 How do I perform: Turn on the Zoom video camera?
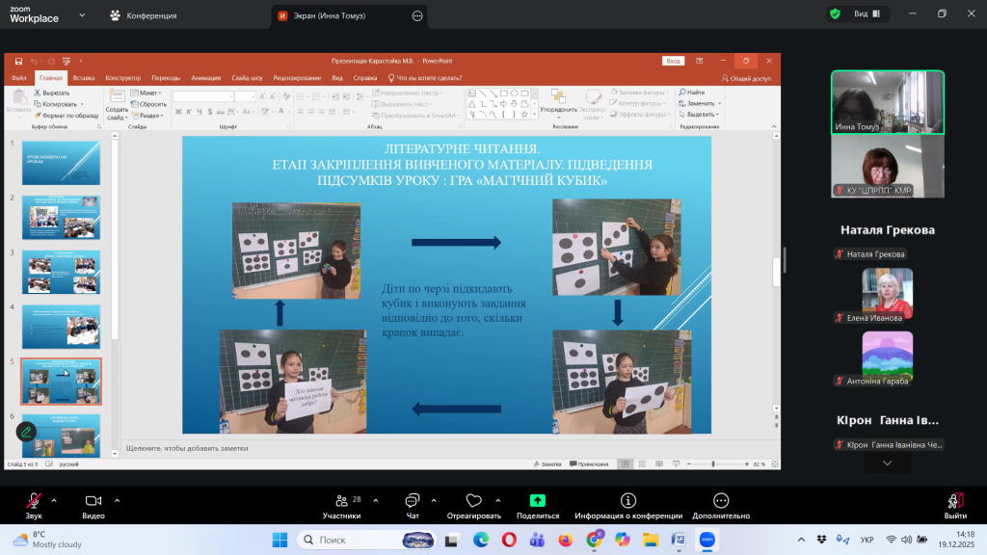click(x=93, y=501)
